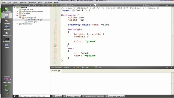174x98 pixels.
Task: Build project with the hammer icon
Action: pyautogui.click(x=7, y=94)
